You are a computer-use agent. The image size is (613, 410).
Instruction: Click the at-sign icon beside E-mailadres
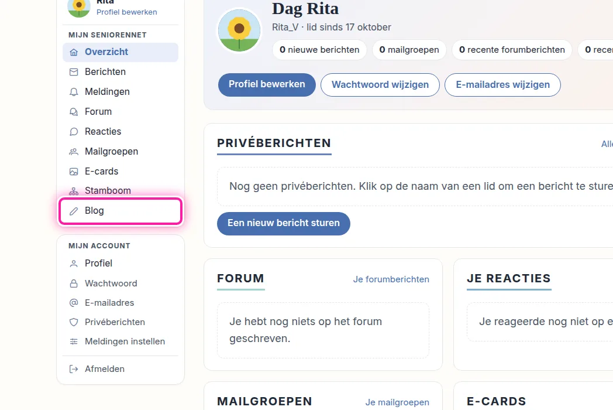[74, 303]
